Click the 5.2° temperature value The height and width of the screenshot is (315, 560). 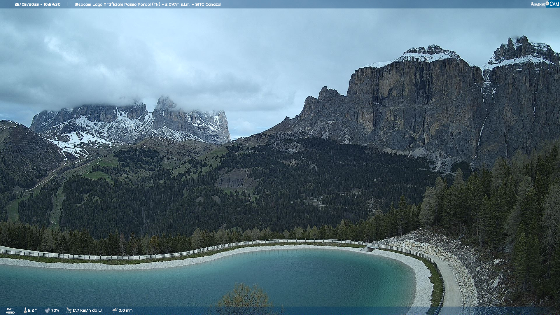pyautogui.click(x=32, y=310)
